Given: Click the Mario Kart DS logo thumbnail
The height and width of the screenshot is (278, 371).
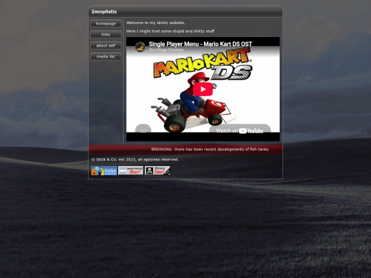Looking at the screenshot, I should point(203,63).
